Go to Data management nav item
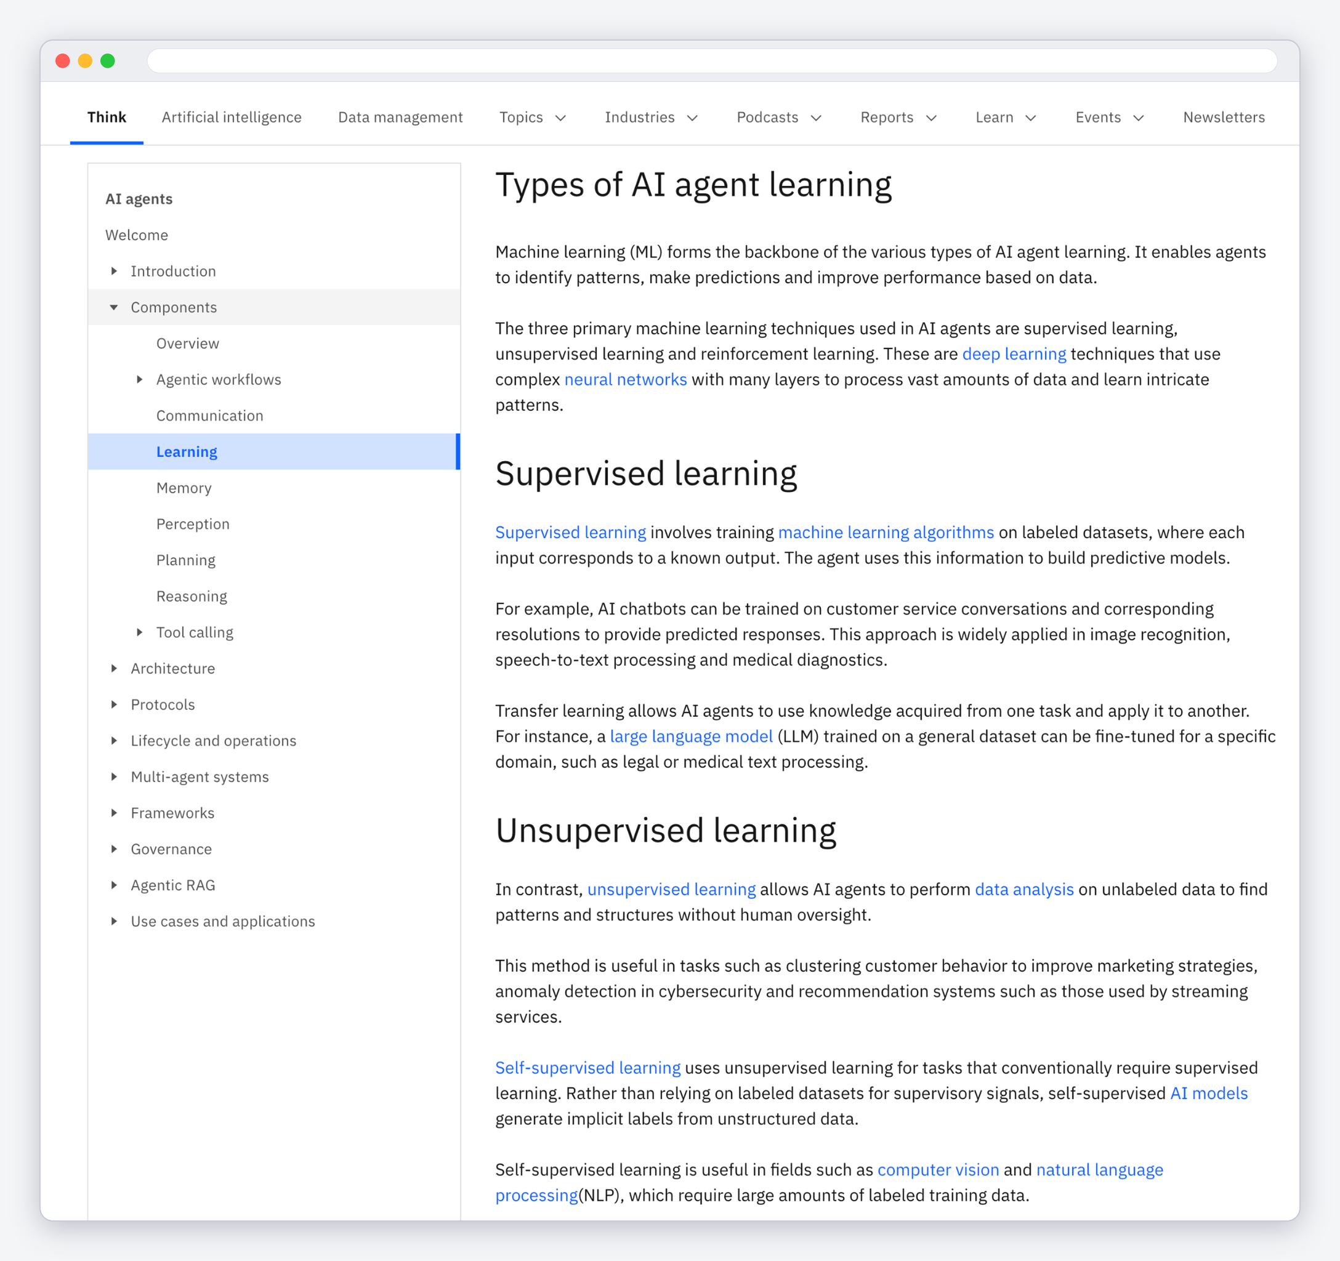The width and height of the screenshot is (1340, 1261). coord(400,117)
